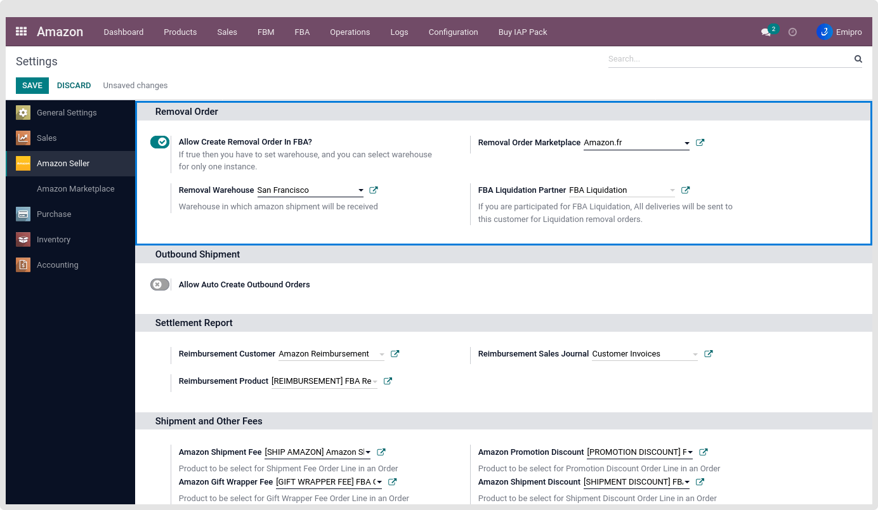Viewport: 878px width, 510px height.
Task: Open the Configuration menu
Action: point(453,32)
